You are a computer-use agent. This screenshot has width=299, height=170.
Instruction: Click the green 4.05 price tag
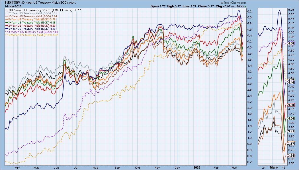291,118
